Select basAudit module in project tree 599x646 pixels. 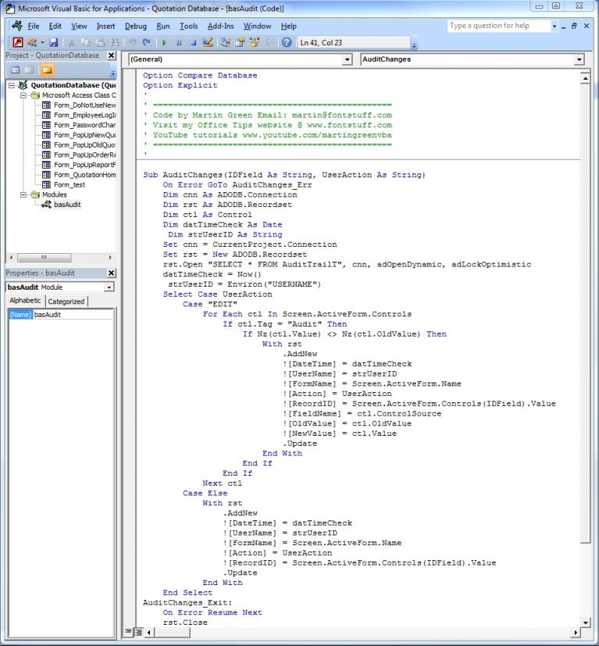click(x=66, y=205)
